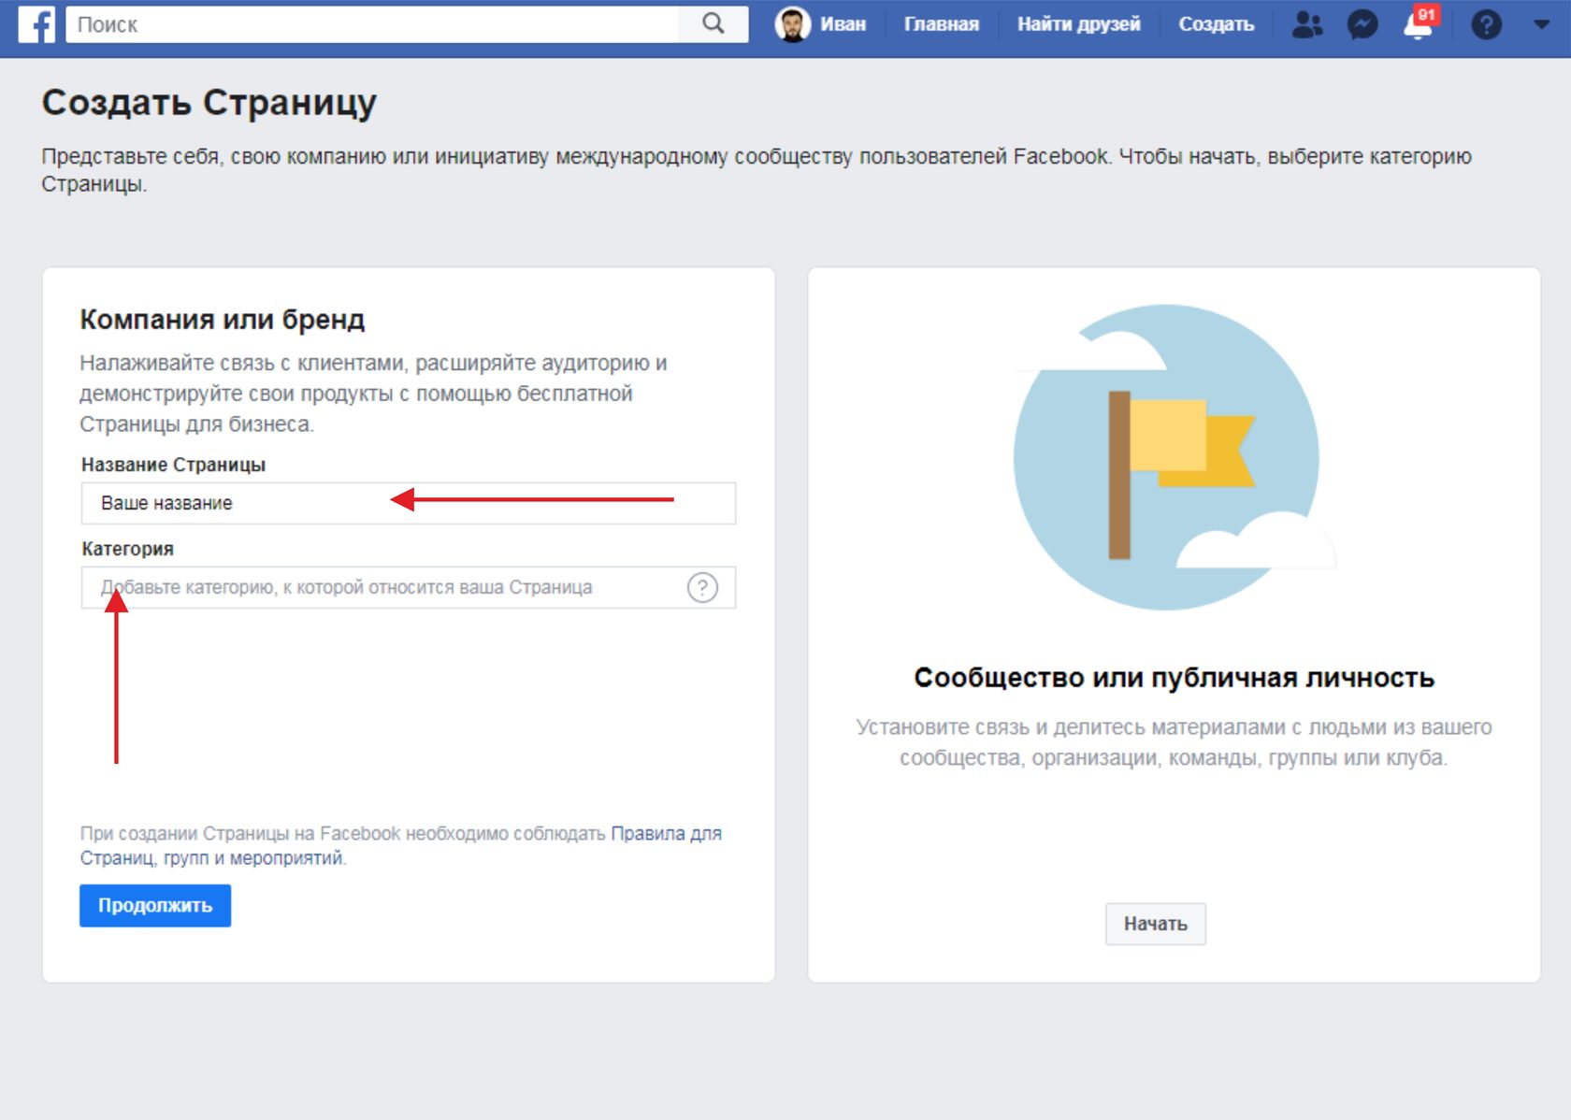This screenshot has width=1571, height=1120.
Task: Open the Help question mark icon
Action: click(x=1486, y=24)
